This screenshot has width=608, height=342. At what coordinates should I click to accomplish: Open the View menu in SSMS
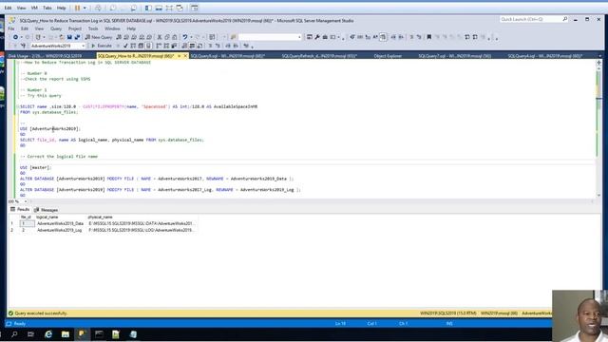[39, 28]
